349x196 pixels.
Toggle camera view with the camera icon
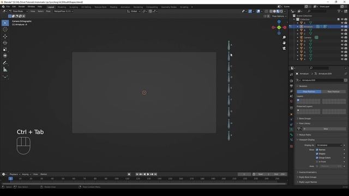click(x=284, y=48)
